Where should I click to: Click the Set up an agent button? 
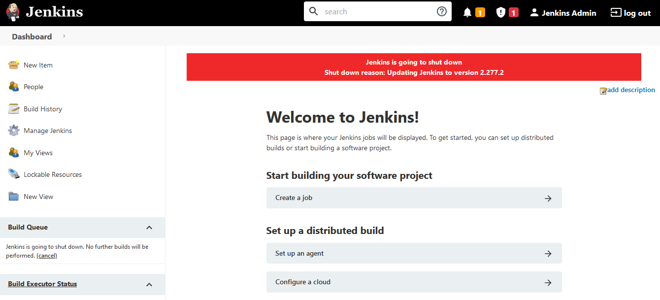[x=414, y=253]
